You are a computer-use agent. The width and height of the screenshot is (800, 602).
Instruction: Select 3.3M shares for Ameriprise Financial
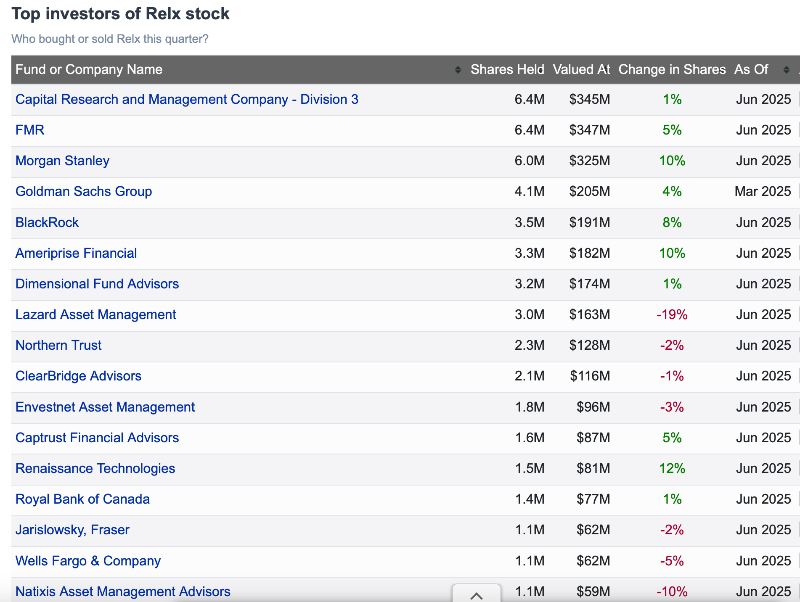pos(530,253)
